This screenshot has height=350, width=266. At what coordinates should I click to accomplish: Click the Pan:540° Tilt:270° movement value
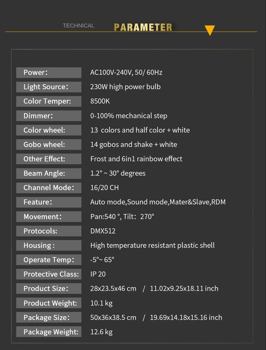click(122, 217)
